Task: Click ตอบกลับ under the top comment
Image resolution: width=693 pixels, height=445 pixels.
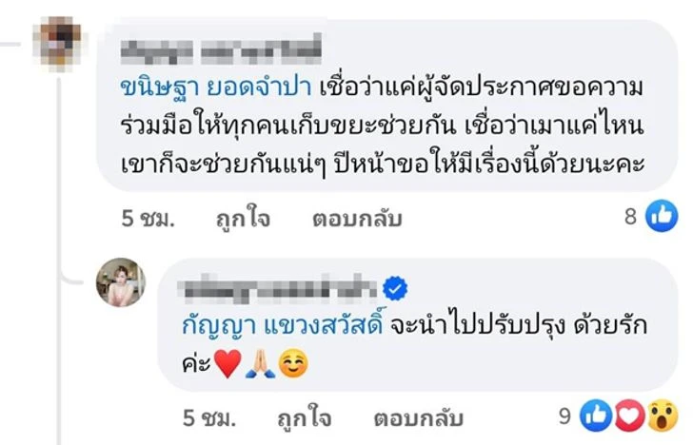Action: [x=357, y=219]
